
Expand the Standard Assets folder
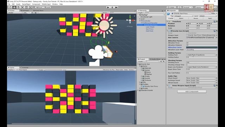coord(138,90)
